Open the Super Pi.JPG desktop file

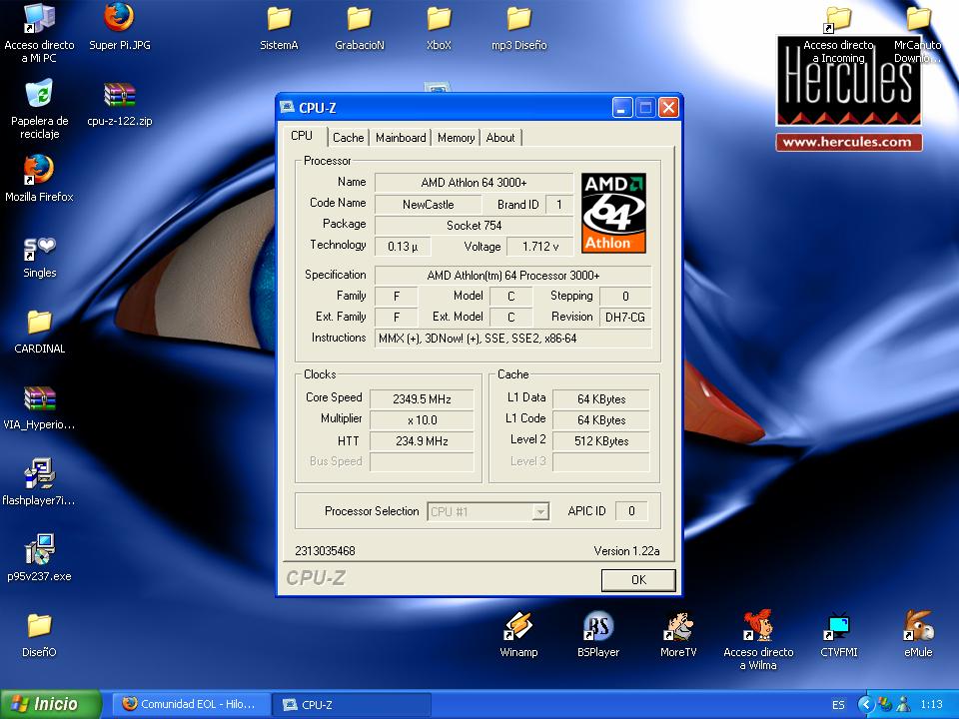coord(119,20)
